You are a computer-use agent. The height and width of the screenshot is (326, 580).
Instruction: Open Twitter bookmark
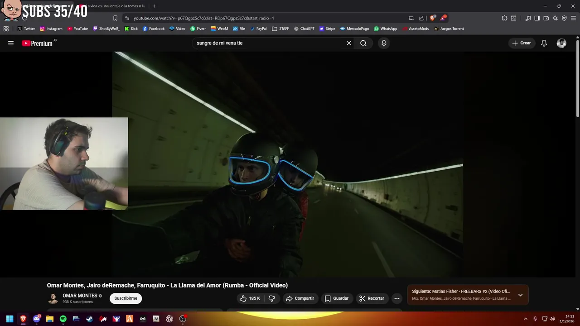coord(26,29)
